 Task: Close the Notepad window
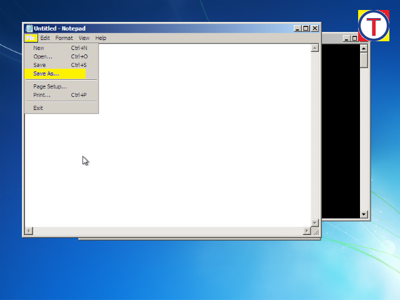coord(315,28)
